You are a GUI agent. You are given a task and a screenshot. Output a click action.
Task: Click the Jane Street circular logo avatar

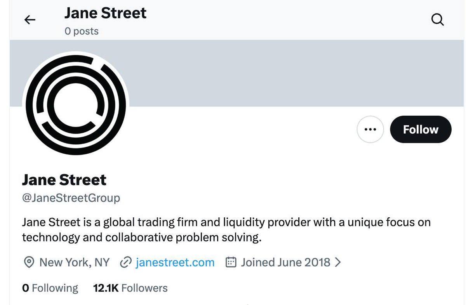pyautogui.click(x=75, y=103)
